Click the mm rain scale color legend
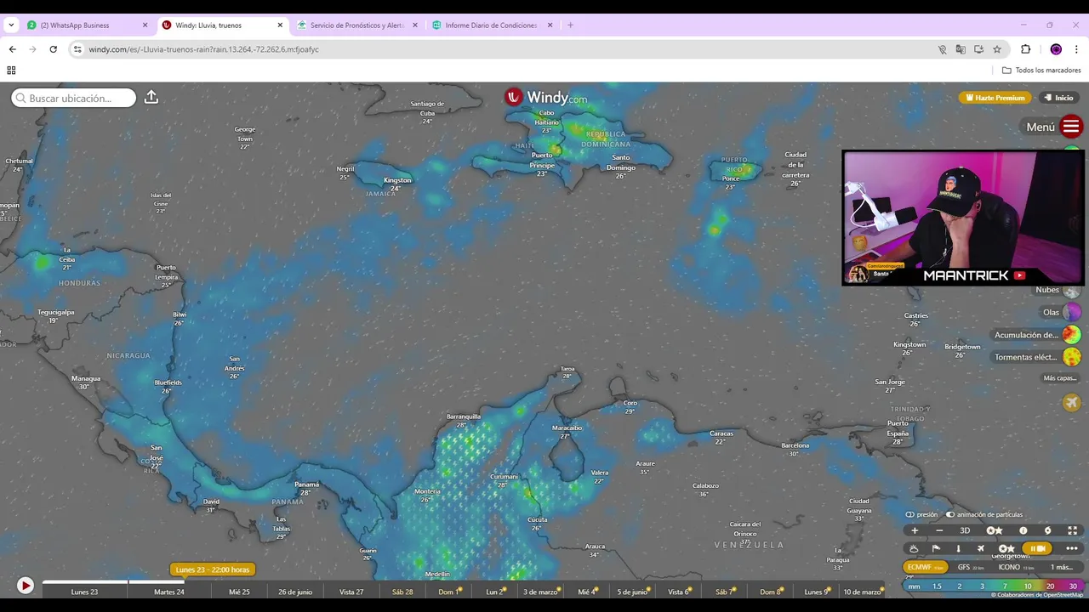Viewport: 1089px width, 612px height. pos(993,586)
